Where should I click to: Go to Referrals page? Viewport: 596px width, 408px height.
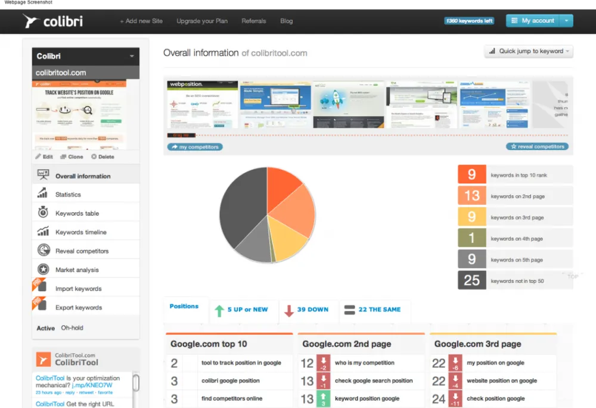tap(253, 21)
